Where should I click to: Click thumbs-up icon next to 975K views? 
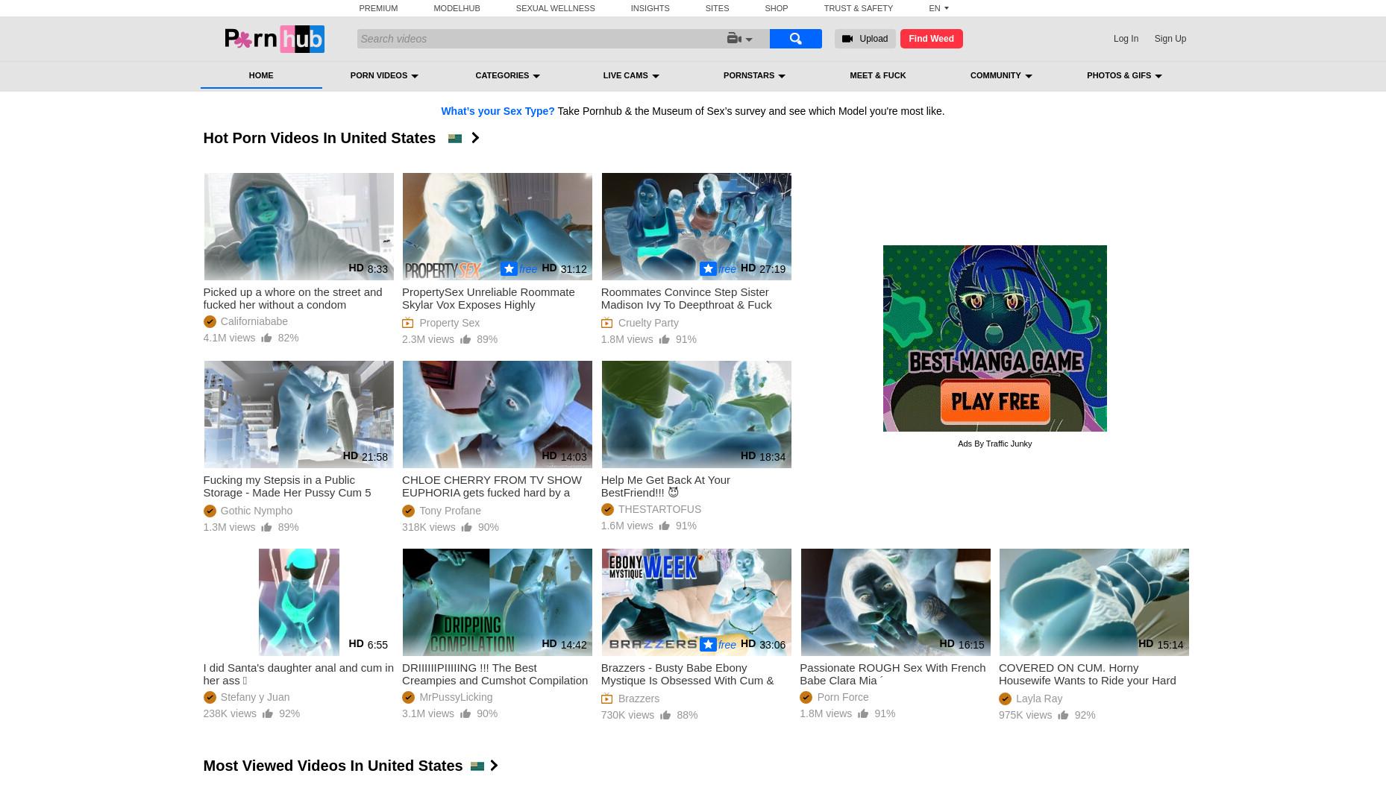tap(1063, 715)
